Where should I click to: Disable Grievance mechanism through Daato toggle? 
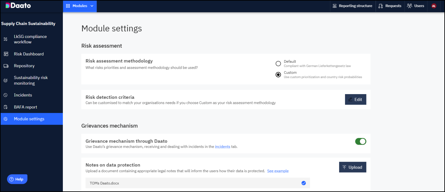(x=361, y=141)
